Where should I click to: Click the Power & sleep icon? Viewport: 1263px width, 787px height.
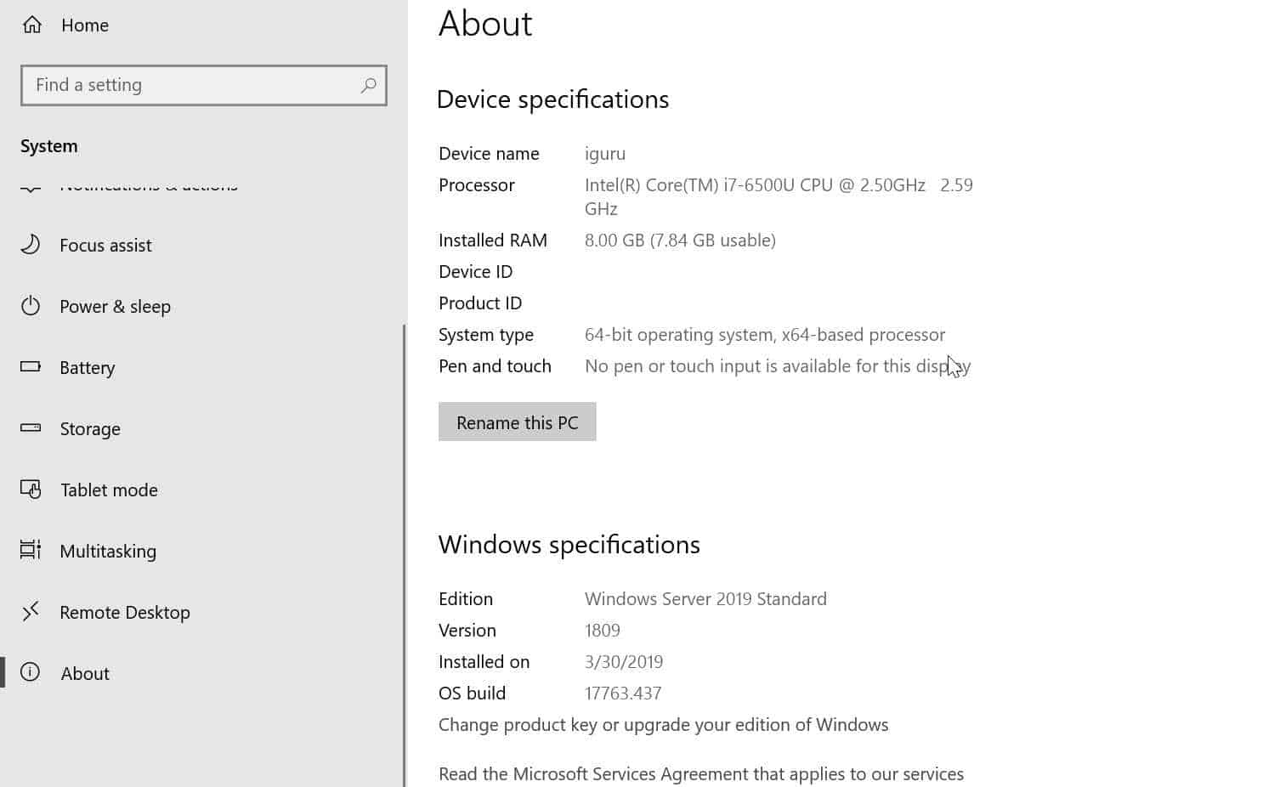(x=31, y=306)
